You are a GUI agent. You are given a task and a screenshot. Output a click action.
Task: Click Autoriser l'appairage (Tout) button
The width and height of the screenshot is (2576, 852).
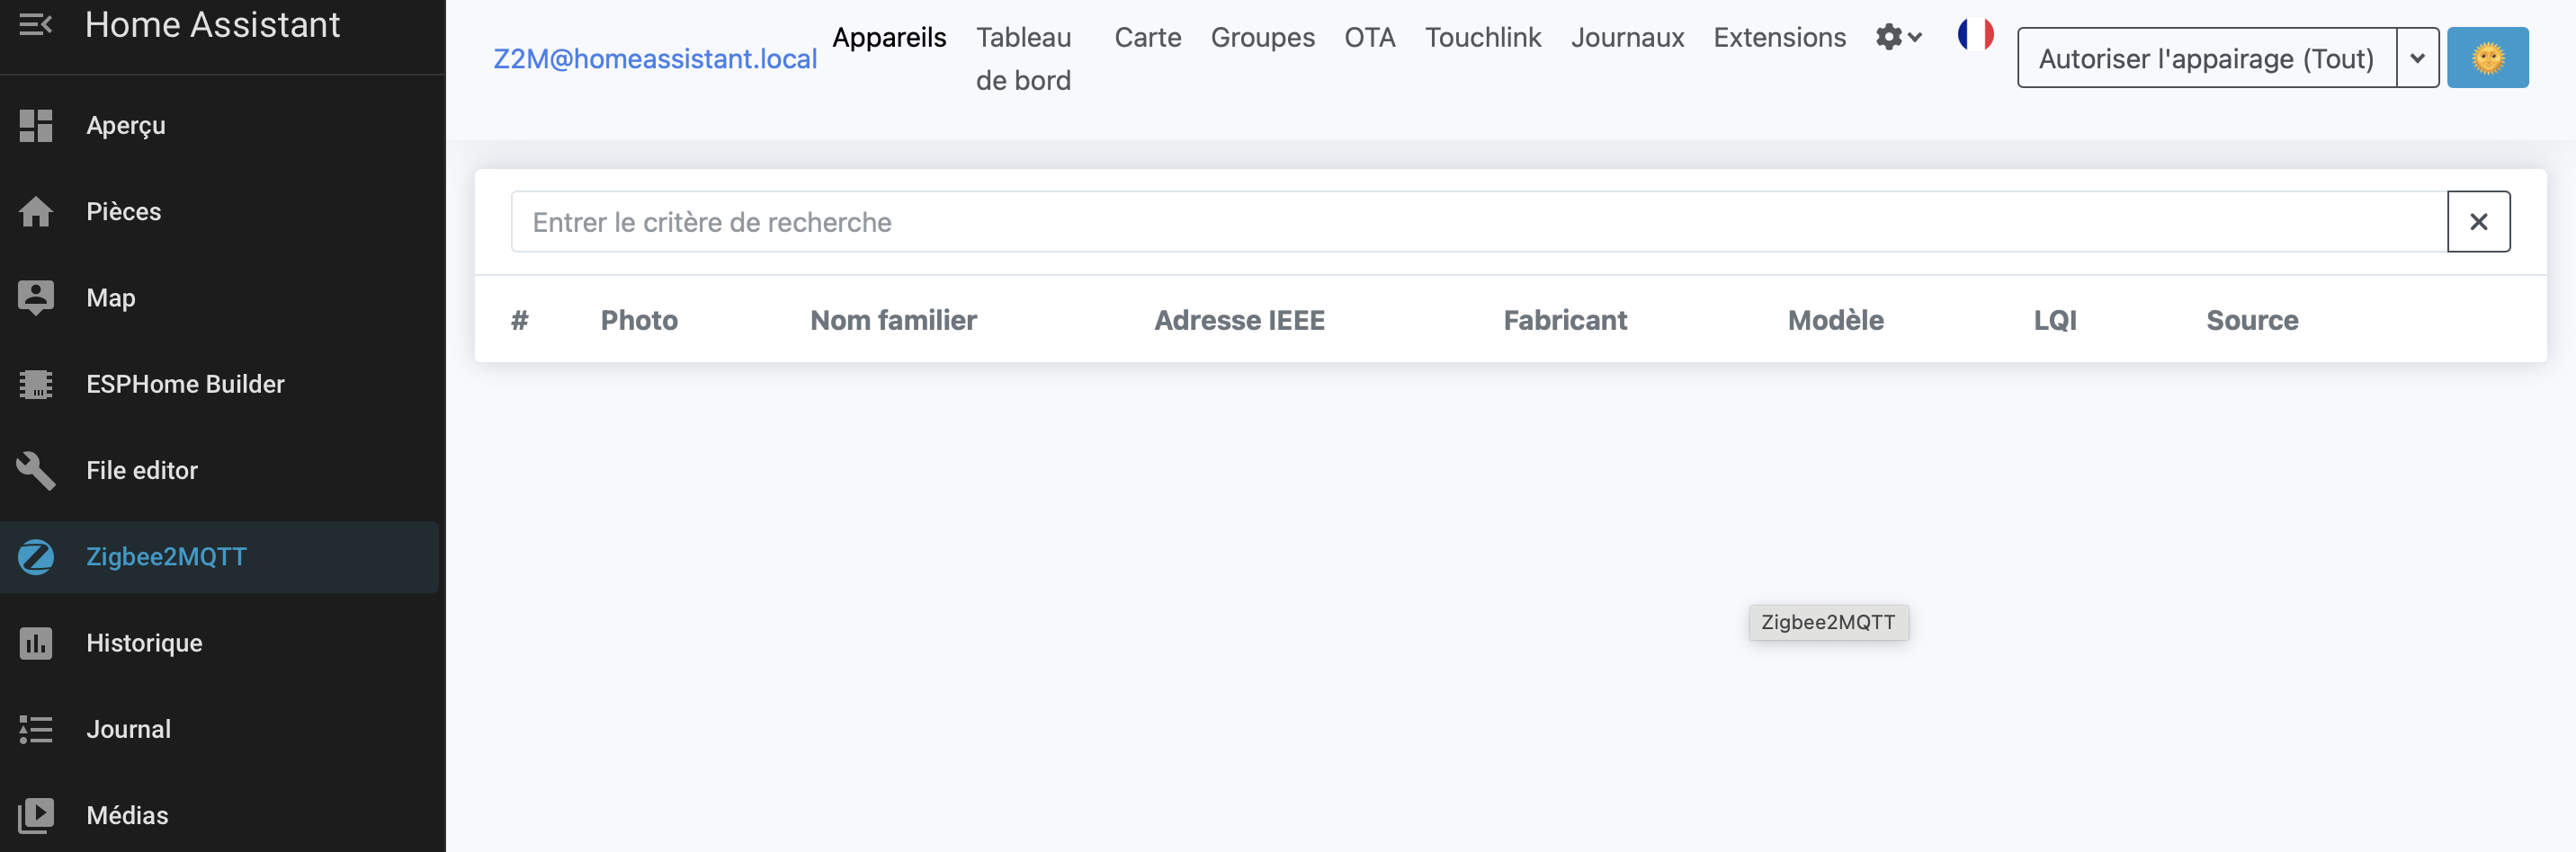(2206, 58)
